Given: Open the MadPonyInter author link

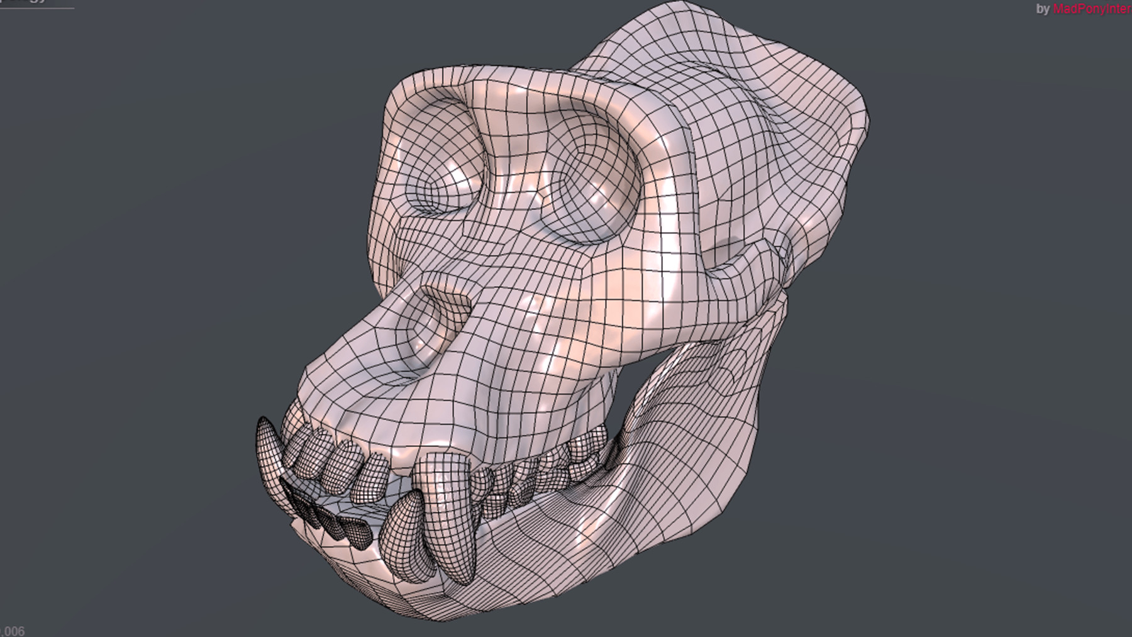Looking at the screenshot, I should tap(1092, 9).
